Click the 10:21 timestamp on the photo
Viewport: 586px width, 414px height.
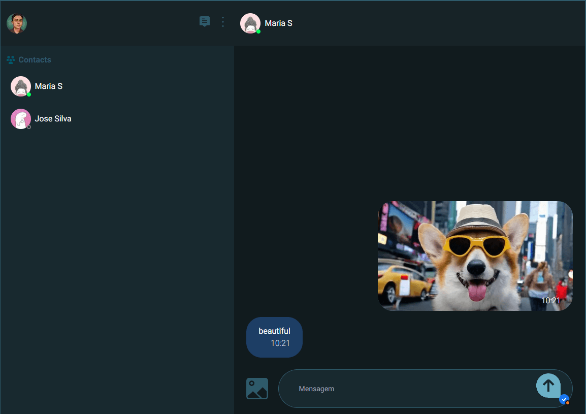click(x=551, y=300)
